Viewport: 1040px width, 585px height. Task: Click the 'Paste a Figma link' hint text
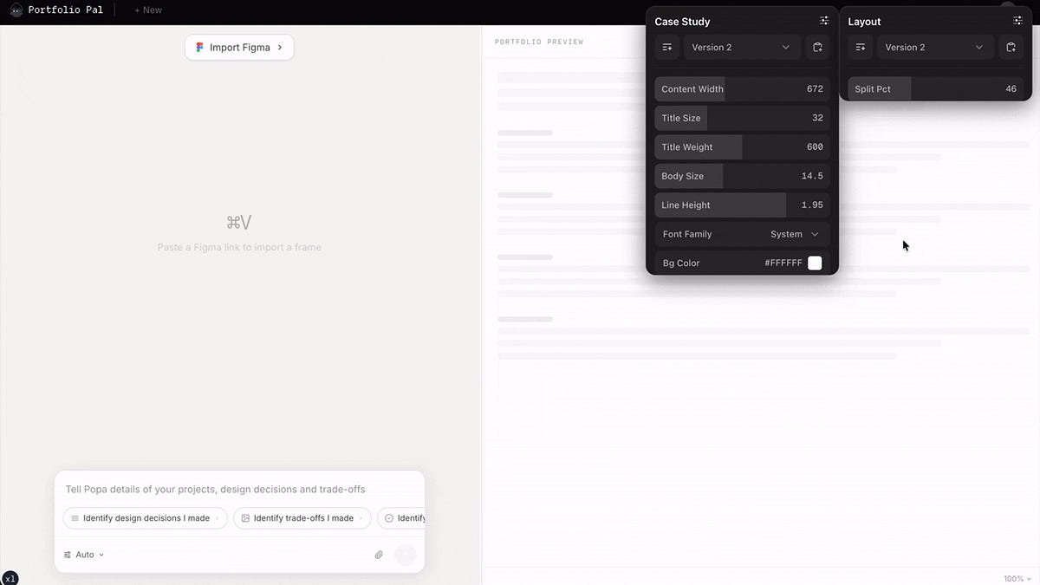click(x=239, y=247)
